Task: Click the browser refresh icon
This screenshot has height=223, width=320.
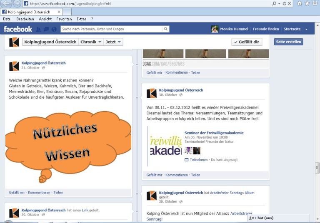Action: (x=284, y=3)
